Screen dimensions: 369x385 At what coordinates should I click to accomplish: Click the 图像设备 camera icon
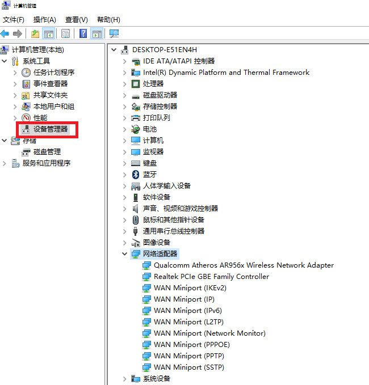(x=136, y=243)
